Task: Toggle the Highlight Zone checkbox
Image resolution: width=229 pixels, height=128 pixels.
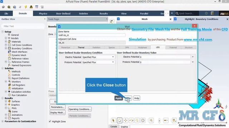Action: 50,121
